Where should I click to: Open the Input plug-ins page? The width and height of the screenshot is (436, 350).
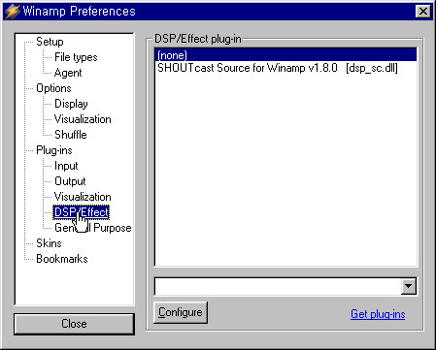point(66,166)
